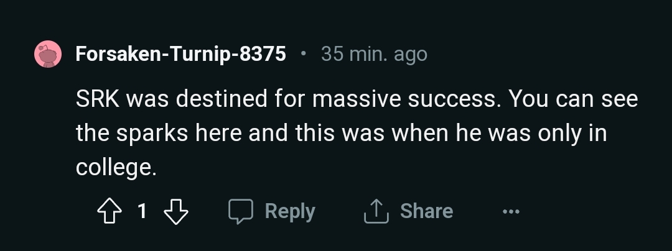
Task: Click the speech bubble reply icon
Action: 241,212
